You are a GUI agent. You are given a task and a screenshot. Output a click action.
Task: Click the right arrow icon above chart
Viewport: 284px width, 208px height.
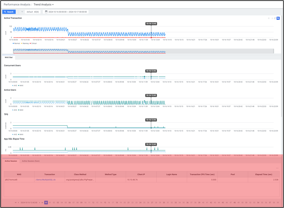tap(272, 18)
